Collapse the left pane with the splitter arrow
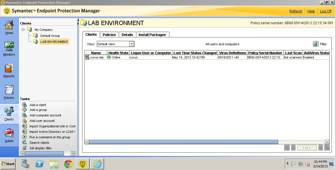335x170 pixels. tap(78, 20)
